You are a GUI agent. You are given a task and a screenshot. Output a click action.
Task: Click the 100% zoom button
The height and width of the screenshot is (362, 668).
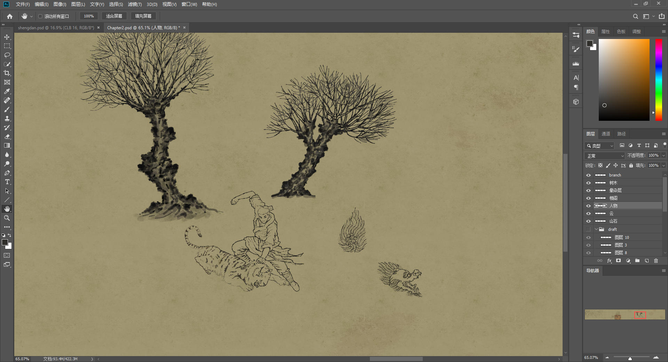click(x=89, y=16)
